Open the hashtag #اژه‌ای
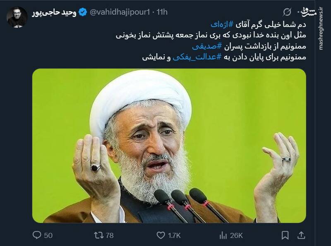 tap(222, 24)
